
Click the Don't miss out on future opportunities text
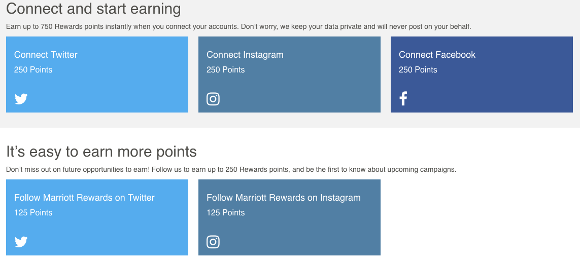231,169
